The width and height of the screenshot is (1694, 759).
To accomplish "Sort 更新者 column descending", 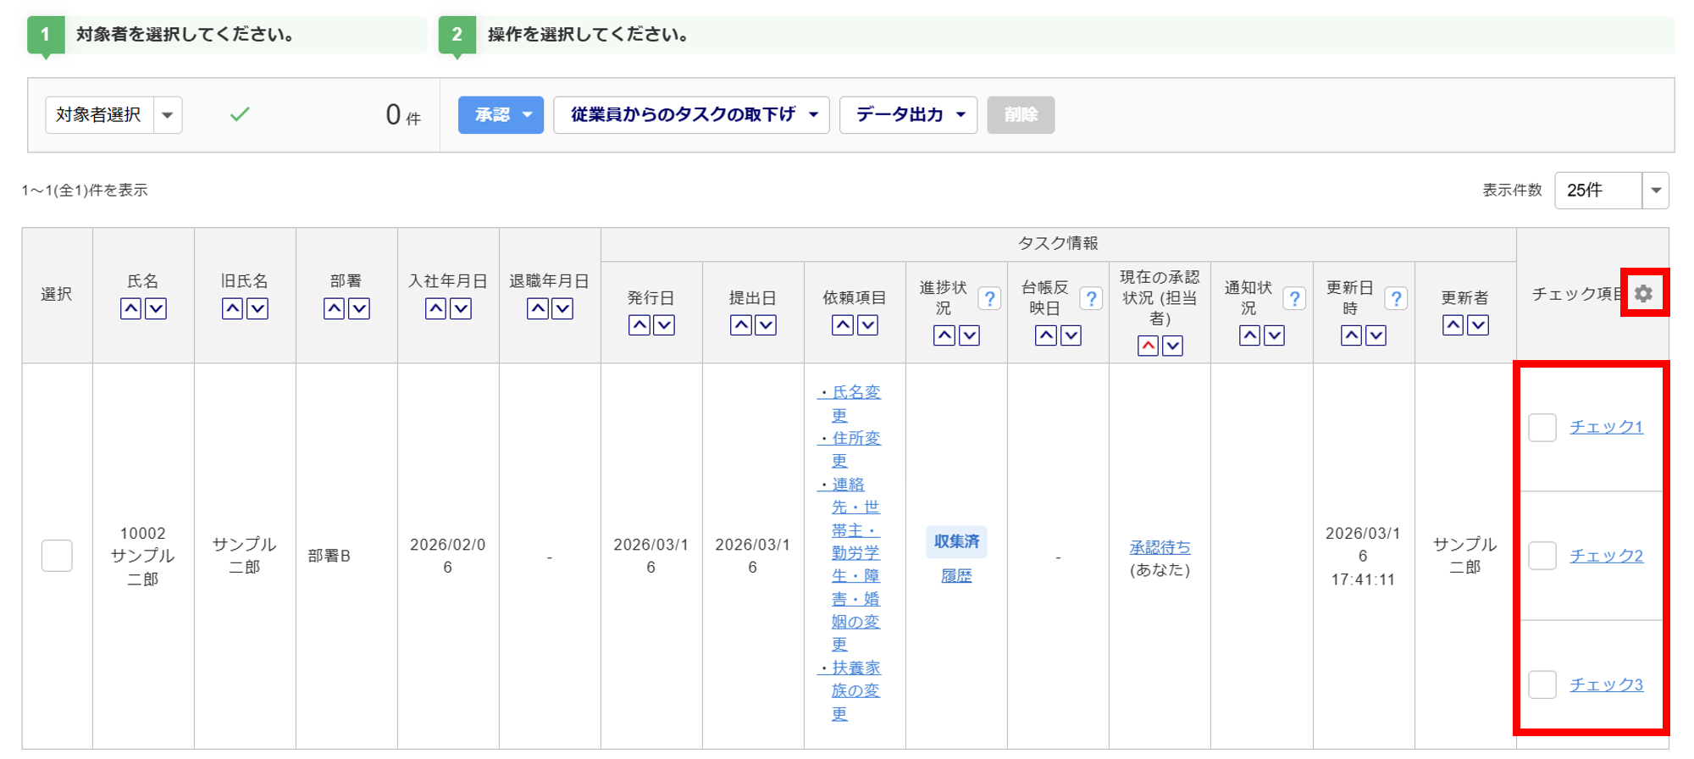I will click(1478, 325).
